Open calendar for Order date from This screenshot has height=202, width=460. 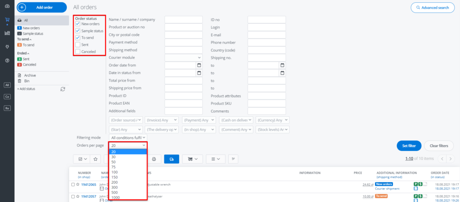pos(199,65)
